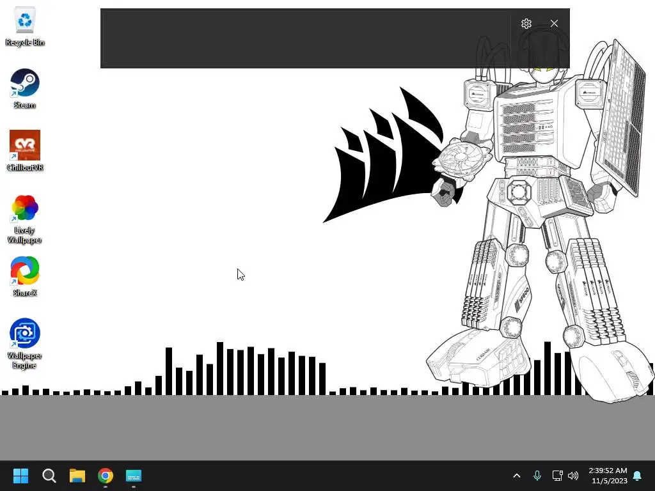655x491 pixels.
Task: Open File Explorer from taskbar
Action: coord(77,476)
